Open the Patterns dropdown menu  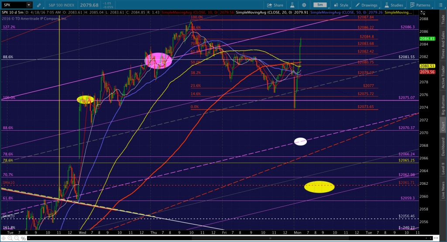pos(420,5)
